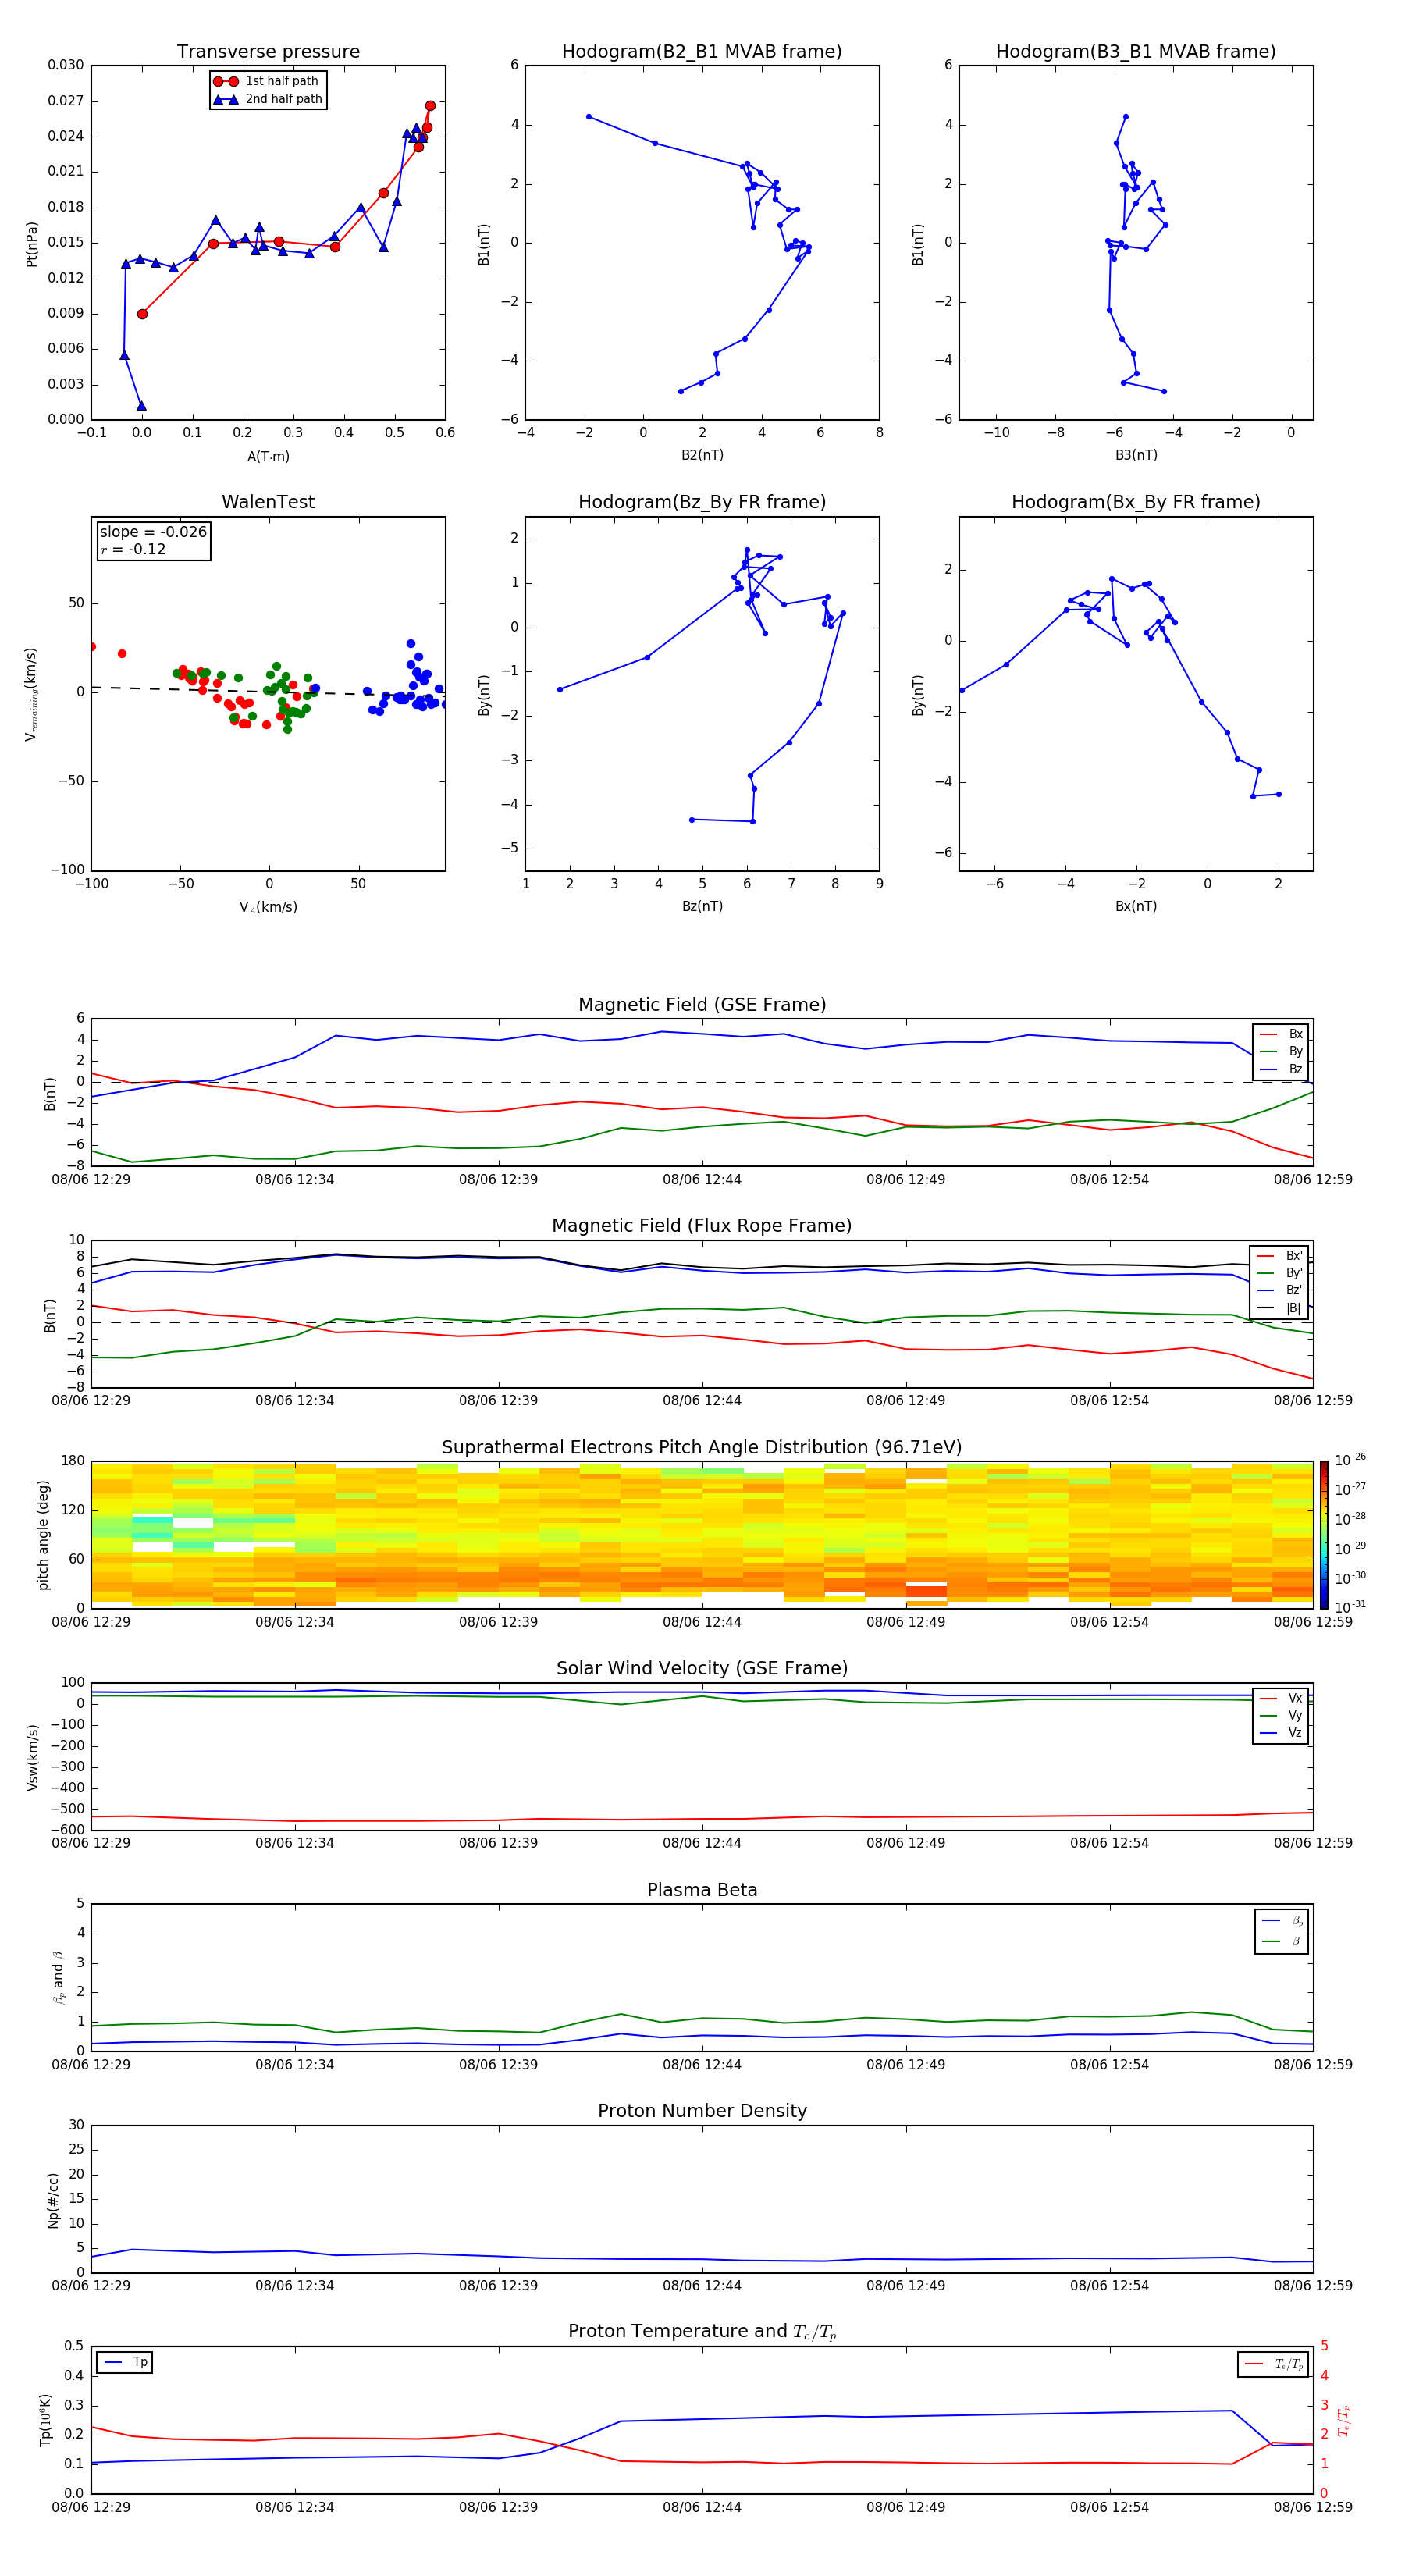Click the "Solar Wind Velocity (GSE Frame)" title
Viewport: 1405px width, 2576px height.
pos(702,1669)
